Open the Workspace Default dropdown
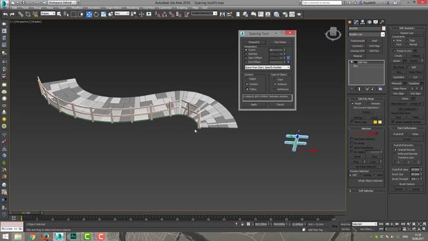The width and height of the screenshot is (428, 241). (62, 3)
